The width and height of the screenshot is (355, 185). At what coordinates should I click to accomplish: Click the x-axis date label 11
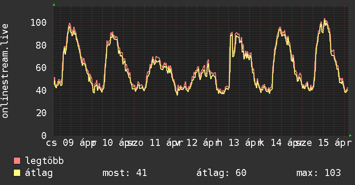(x=155, y=143)
